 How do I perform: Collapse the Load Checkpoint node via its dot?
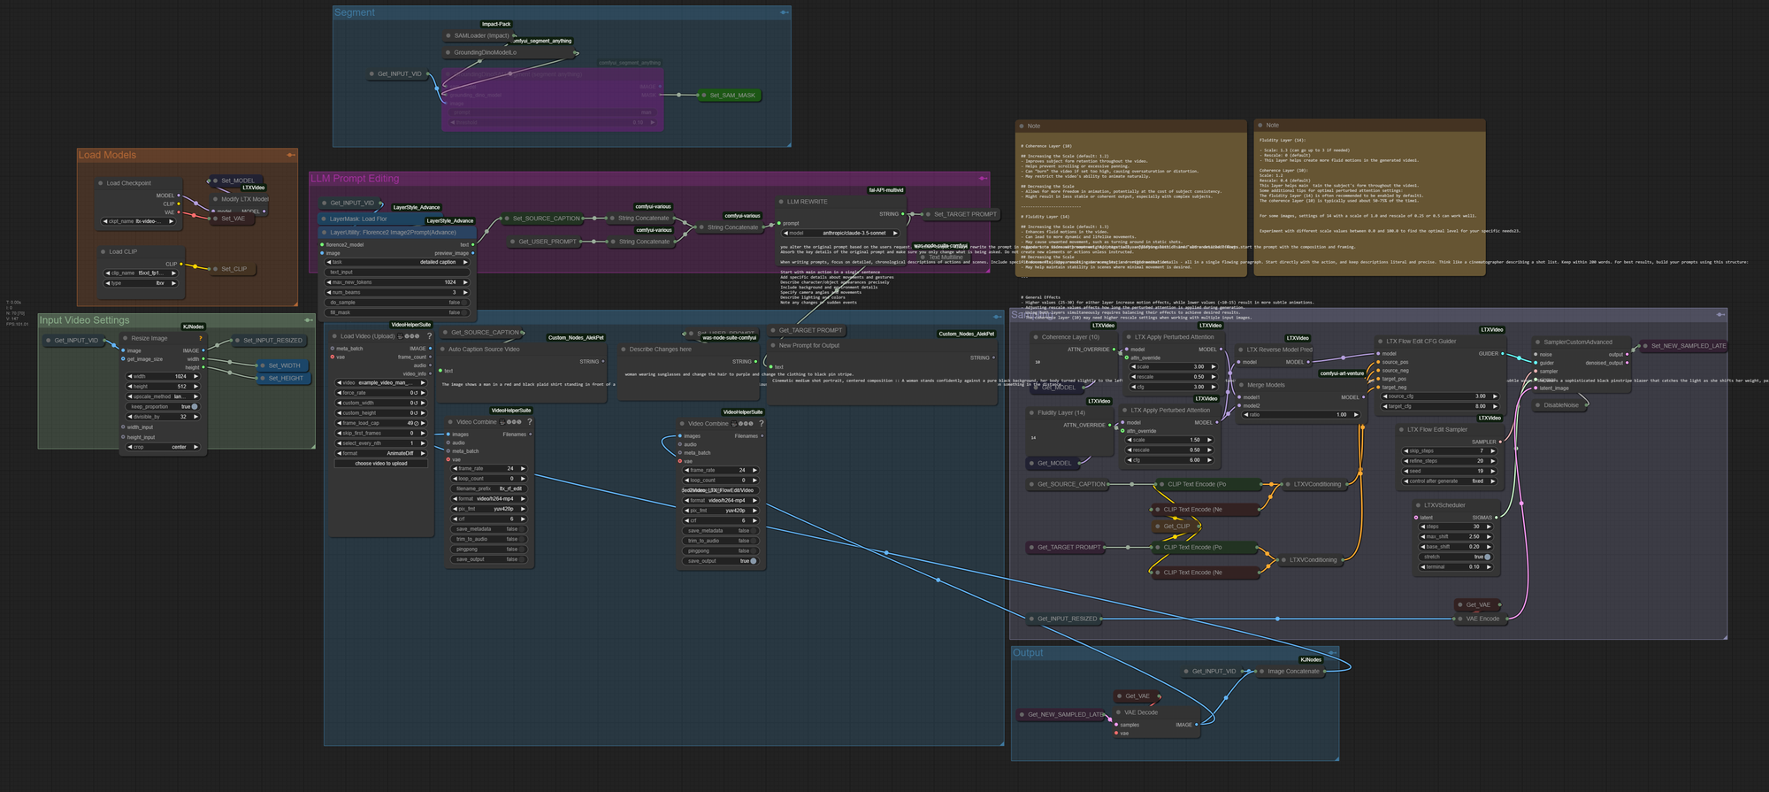point(101,183)
